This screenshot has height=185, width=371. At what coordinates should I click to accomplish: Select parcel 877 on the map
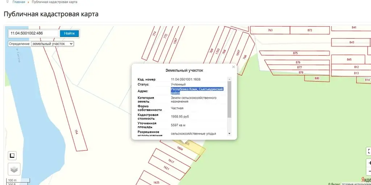(300, 67)
